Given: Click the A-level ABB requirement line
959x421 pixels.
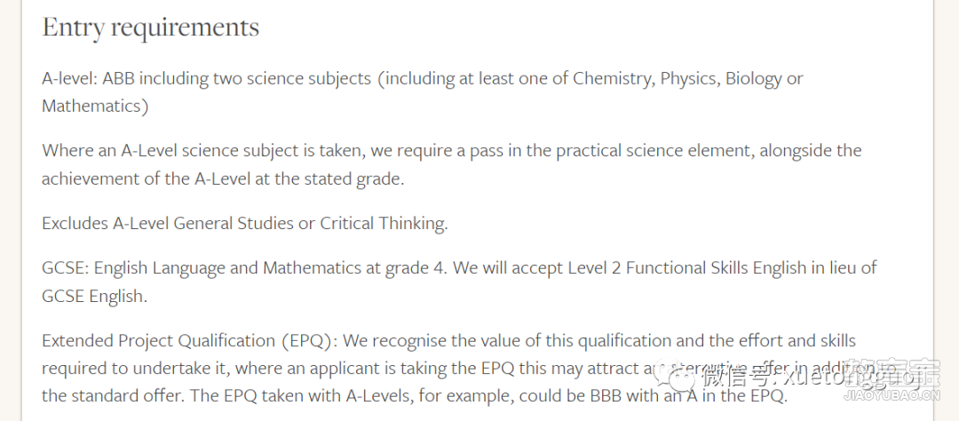Looking at the screenshot, I should pos(422,79).
